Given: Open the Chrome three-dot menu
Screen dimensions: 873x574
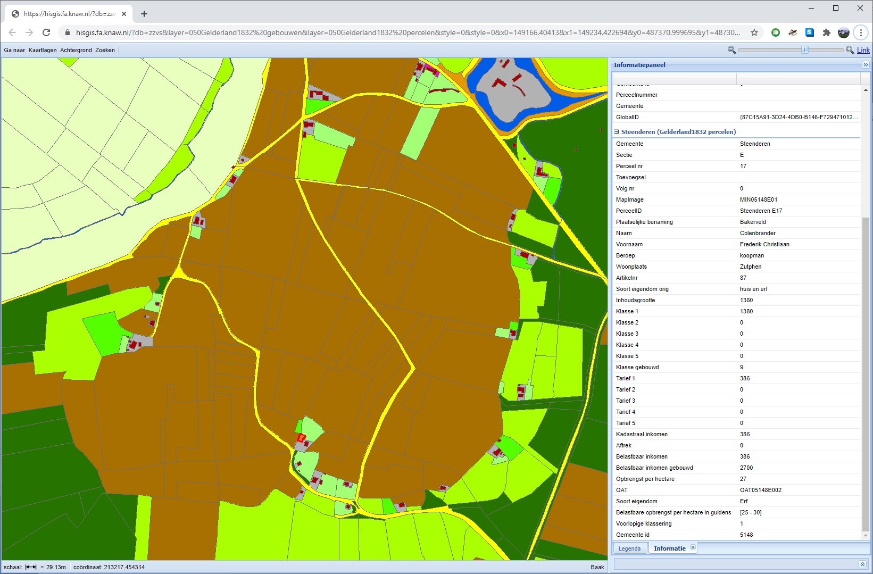Looking at the screenshot, I should pyautogui.click(x=861, y=32).
